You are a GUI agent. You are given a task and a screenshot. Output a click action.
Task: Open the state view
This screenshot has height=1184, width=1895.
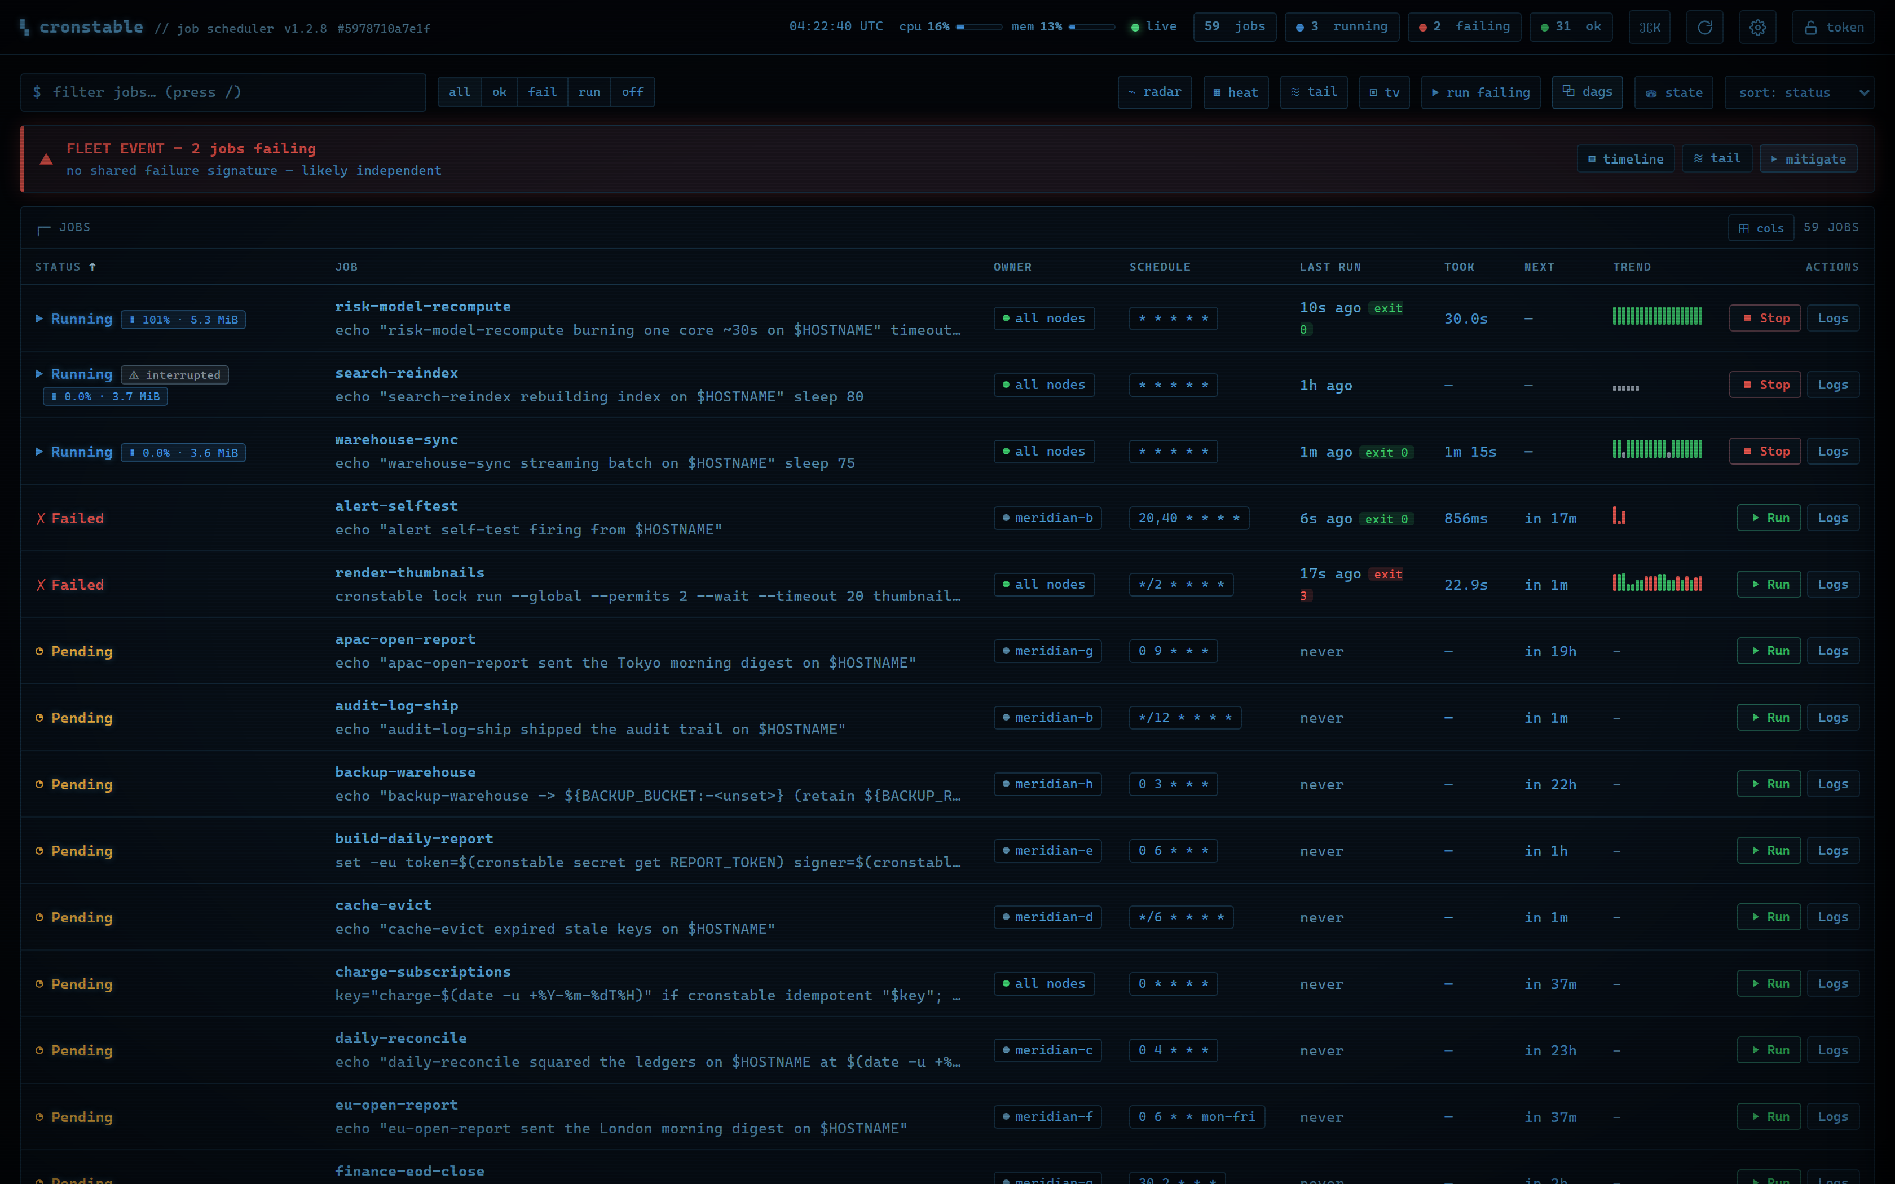click(1673, 92)
